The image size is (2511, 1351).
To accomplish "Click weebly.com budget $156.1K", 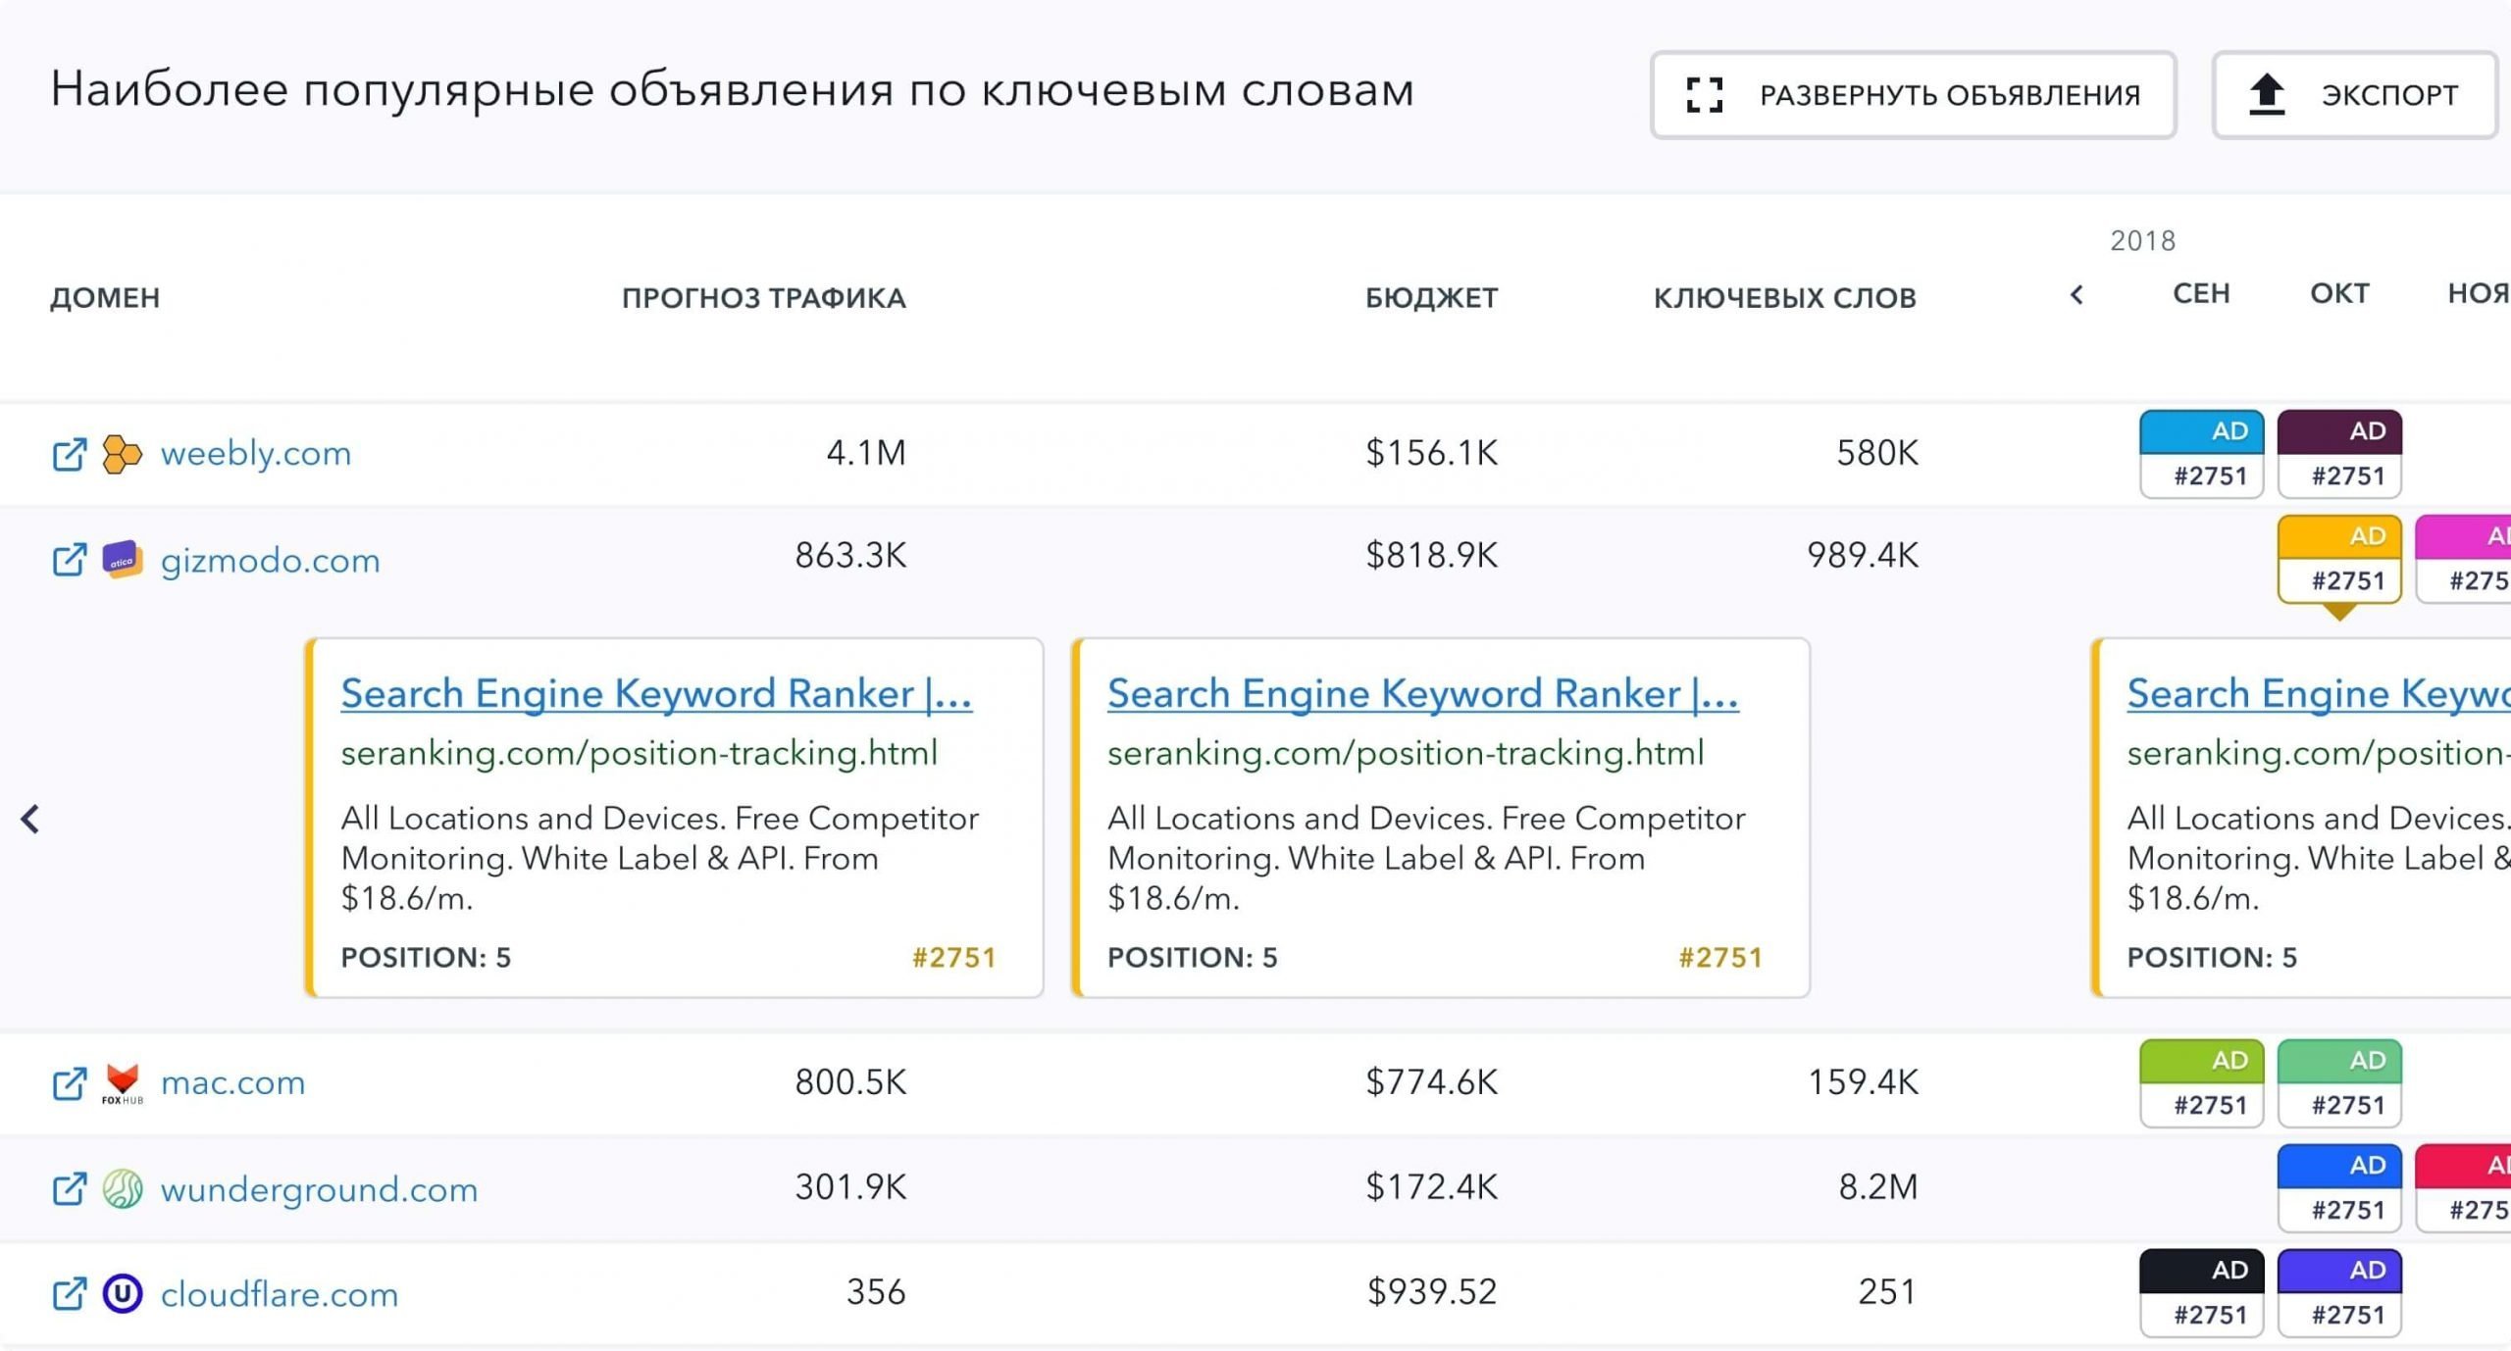I will click(x=1432, y=453).
